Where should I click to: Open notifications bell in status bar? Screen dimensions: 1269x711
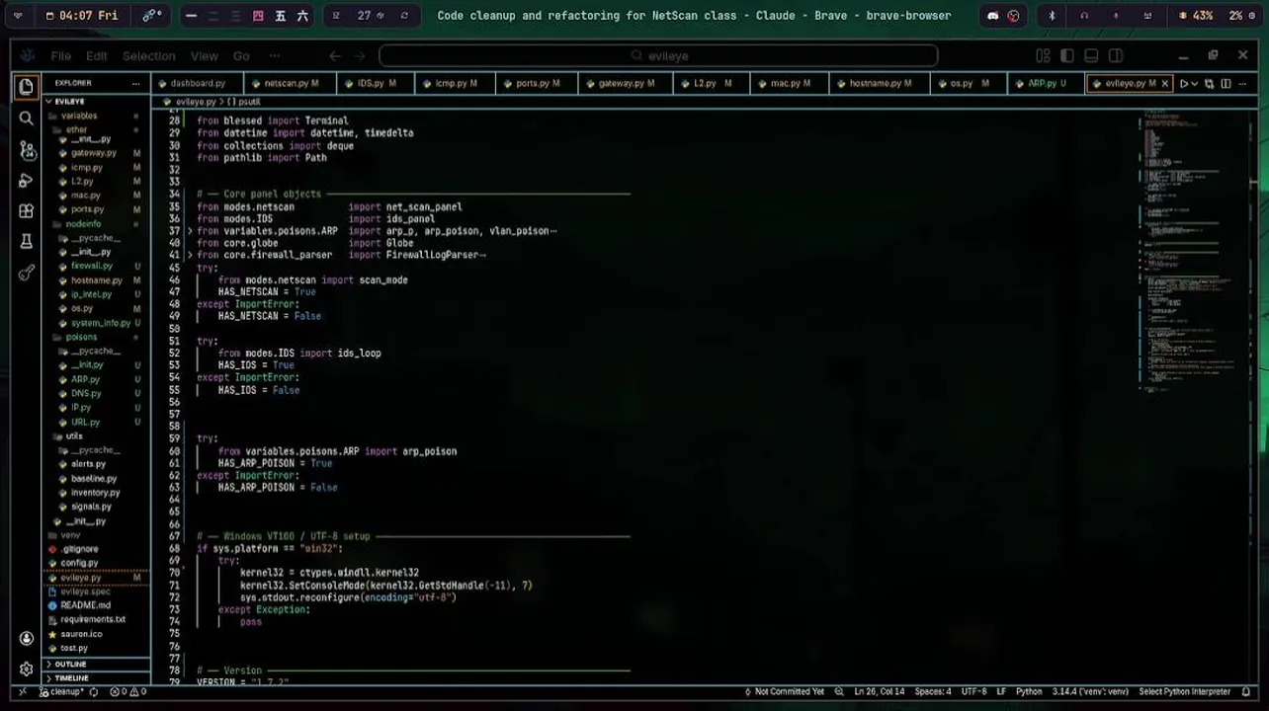click(1247, 691)
